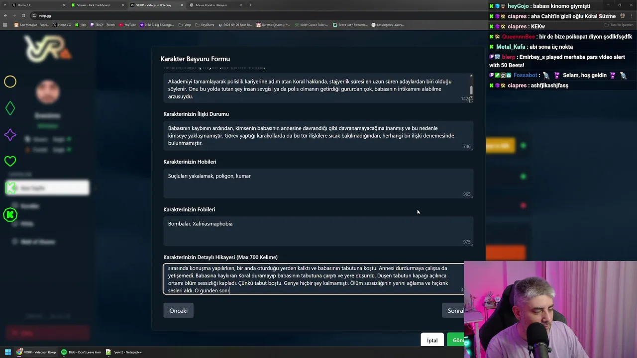The height and width of the screenshot is (358, 637).
Task: Click the green Kick circle icon
Action: coord(10,215)
